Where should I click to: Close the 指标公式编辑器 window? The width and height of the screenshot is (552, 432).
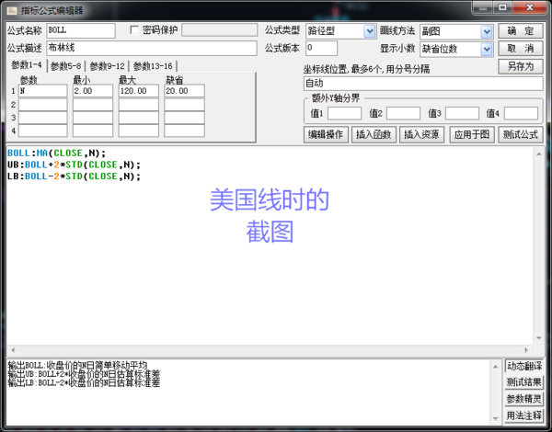pyautogui.click(x=536, y=8)
